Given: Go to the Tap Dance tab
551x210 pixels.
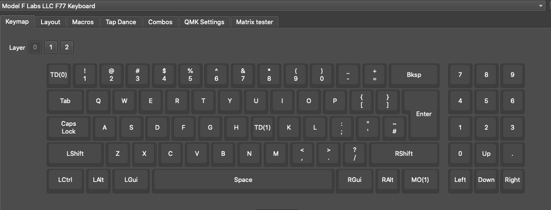Looking at the screenshot, I should point(121,22).
